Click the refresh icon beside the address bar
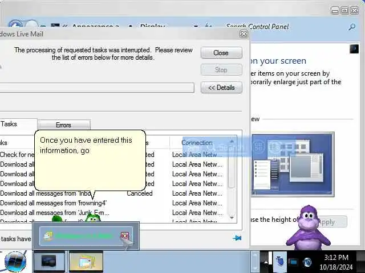The width and height of the screenshot is (365, 273). pyautogui.click(x=208, y=26)
